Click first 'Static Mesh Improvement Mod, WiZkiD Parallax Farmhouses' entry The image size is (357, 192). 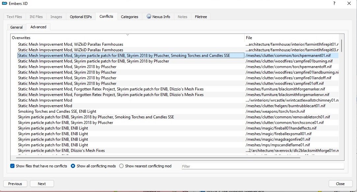(x=70, y=44)
